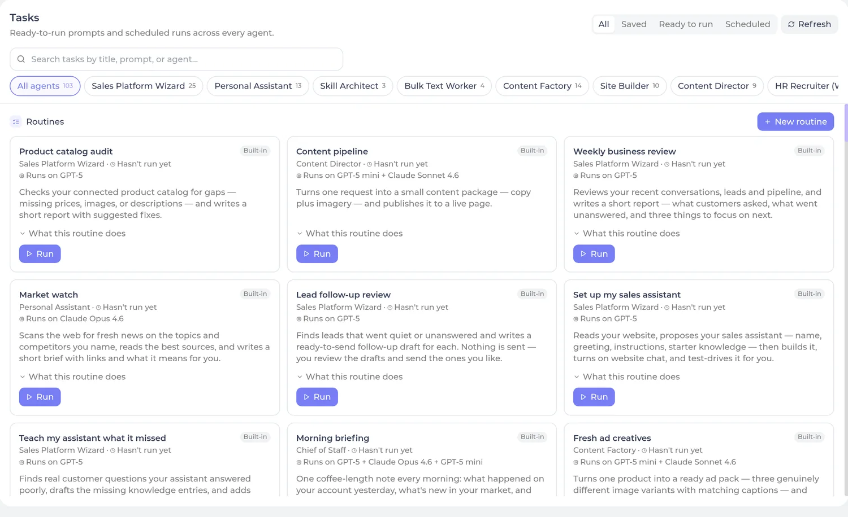This screenshot has width=848, height=517.
Task: Run the Product catalog audit routine
Action: coord(40,254)
